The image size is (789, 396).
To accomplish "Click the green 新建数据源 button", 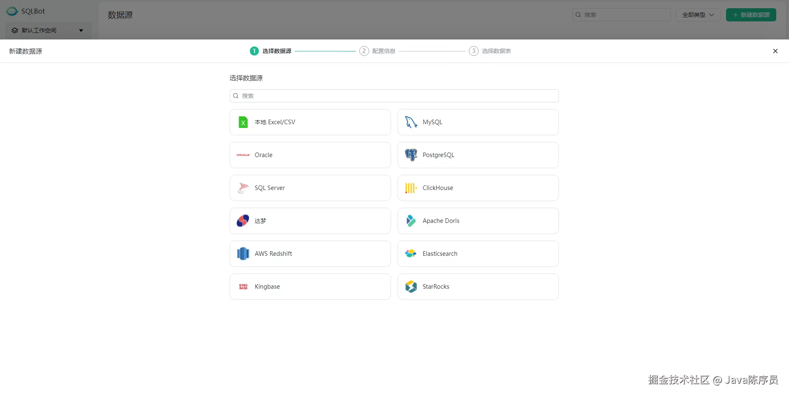I will (751, 15).
